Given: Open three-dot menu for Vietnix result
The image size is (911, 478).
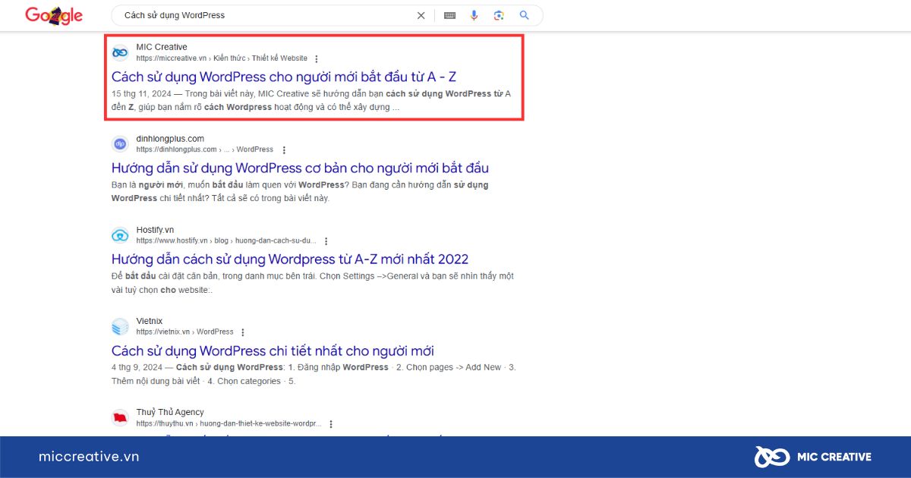Looking at the screenshot, I should click(x=243, y=332).
